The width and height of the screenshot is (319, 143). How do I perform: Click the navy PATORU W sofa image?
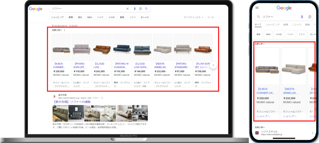point(122,49)
